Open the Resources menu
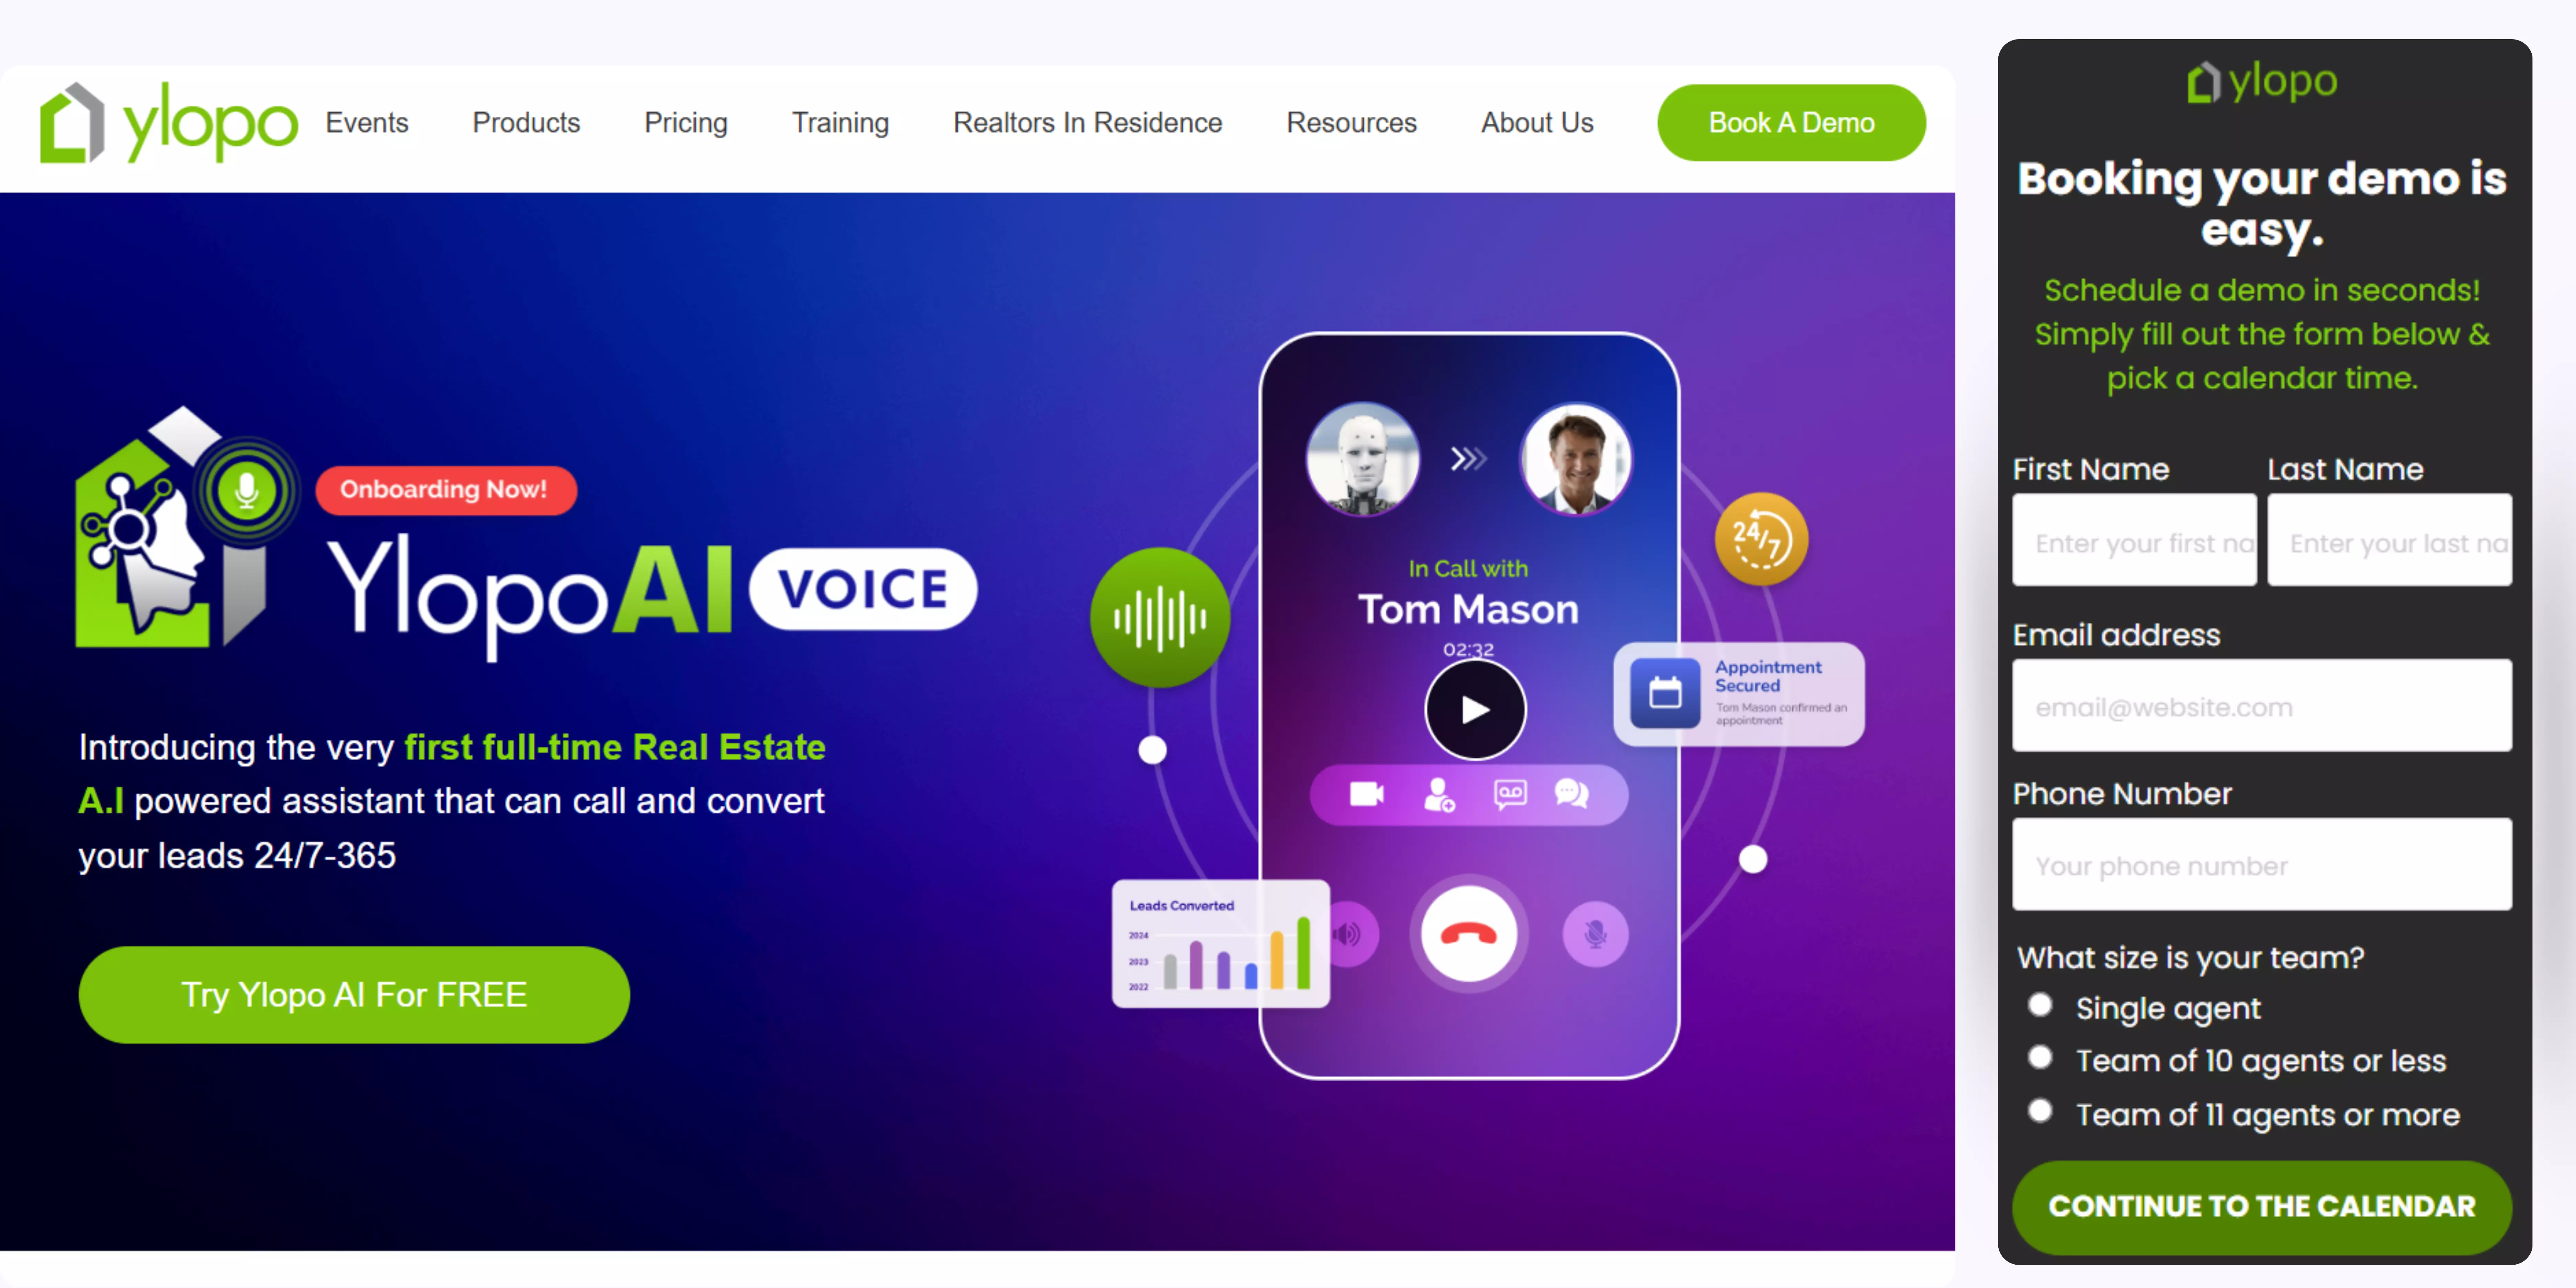 pyautogui.click(x=1351, y=123)
